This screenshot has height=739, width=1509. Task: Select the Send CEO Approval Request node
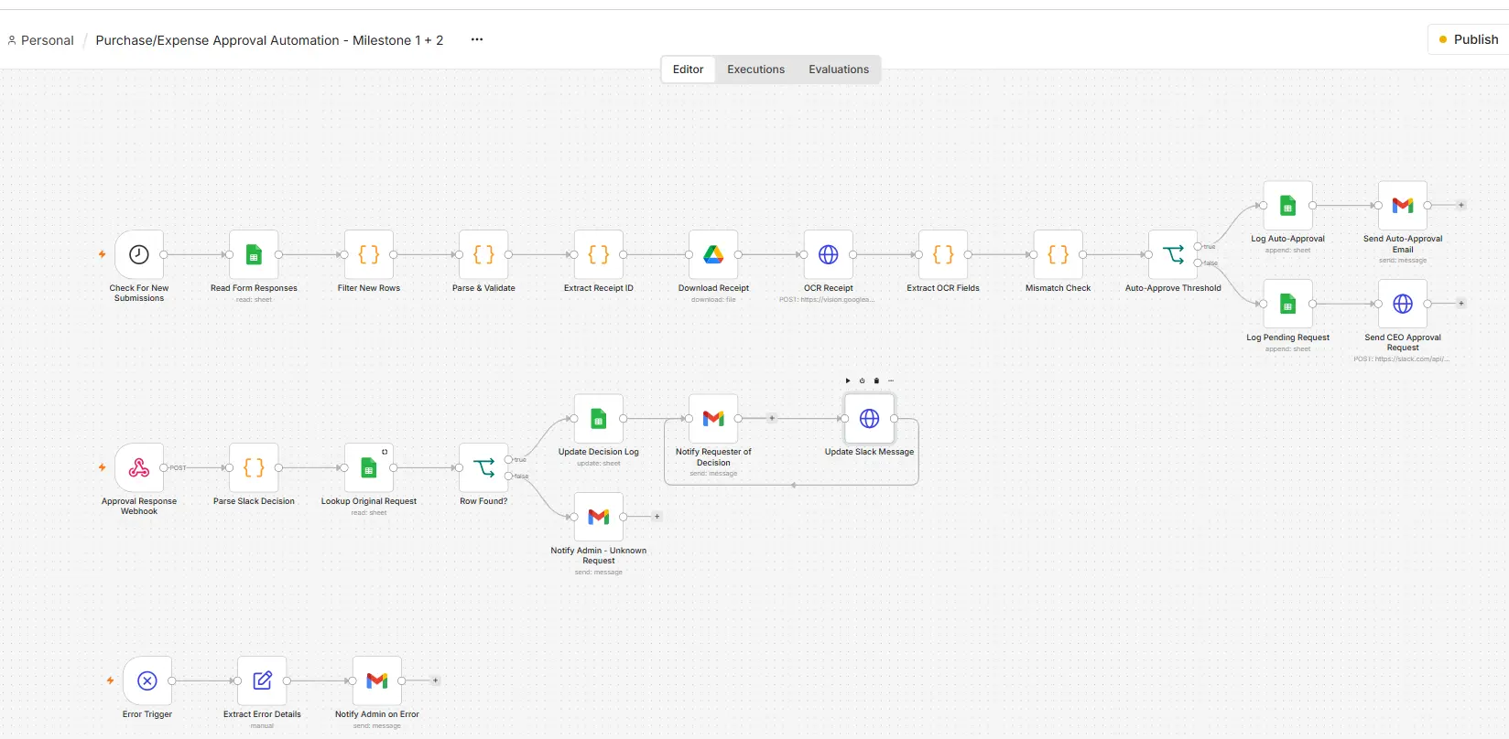tap(1403, 304)
